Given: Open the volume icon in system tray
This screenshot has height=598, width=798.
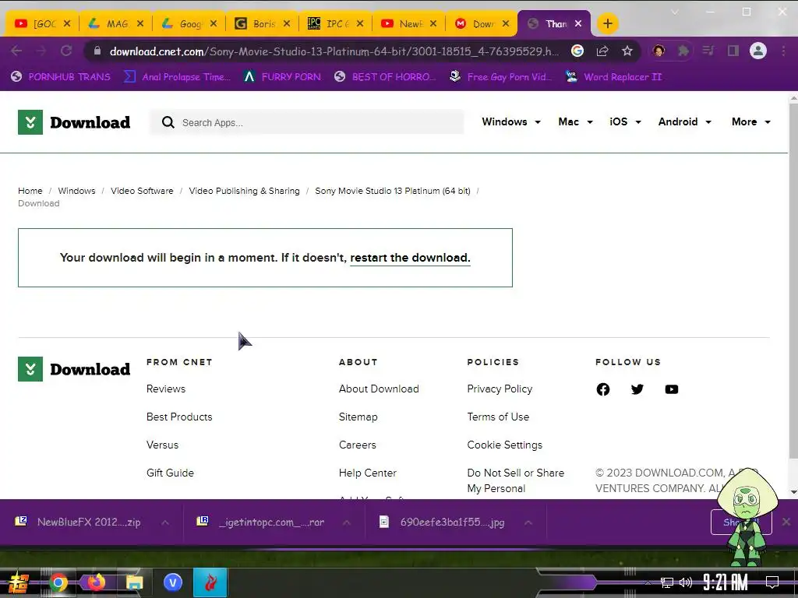Looking at the screenshot, I should point(686,582).
